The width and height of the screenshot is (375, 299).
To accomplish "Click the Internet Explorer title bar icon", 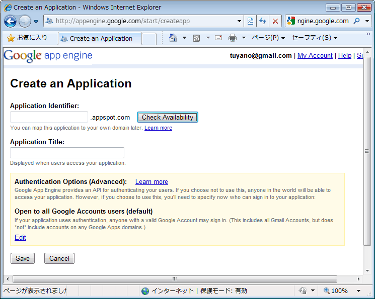I will 8,8.
